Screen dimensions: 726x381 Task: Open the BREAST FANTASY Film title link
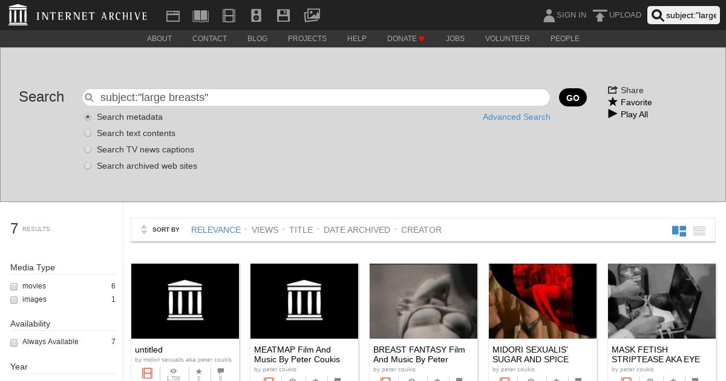pos(419,354)
